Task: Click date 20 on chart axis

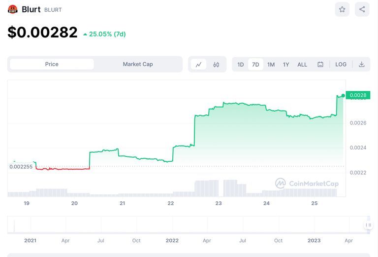Action: pos(74,203)
